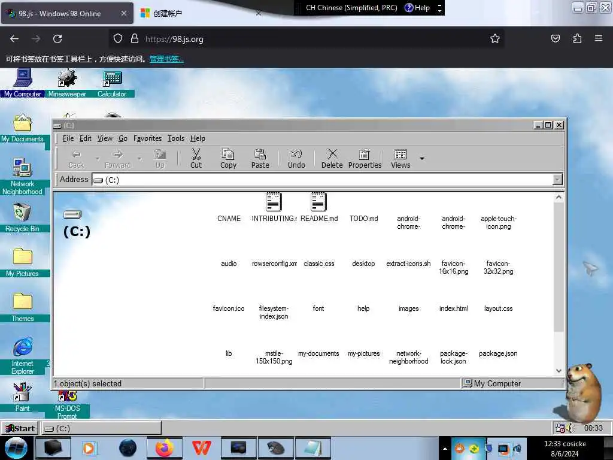The width and height of the screenshot is (613, 460).
Task: Open the File menu
Action: click(68, 138)
